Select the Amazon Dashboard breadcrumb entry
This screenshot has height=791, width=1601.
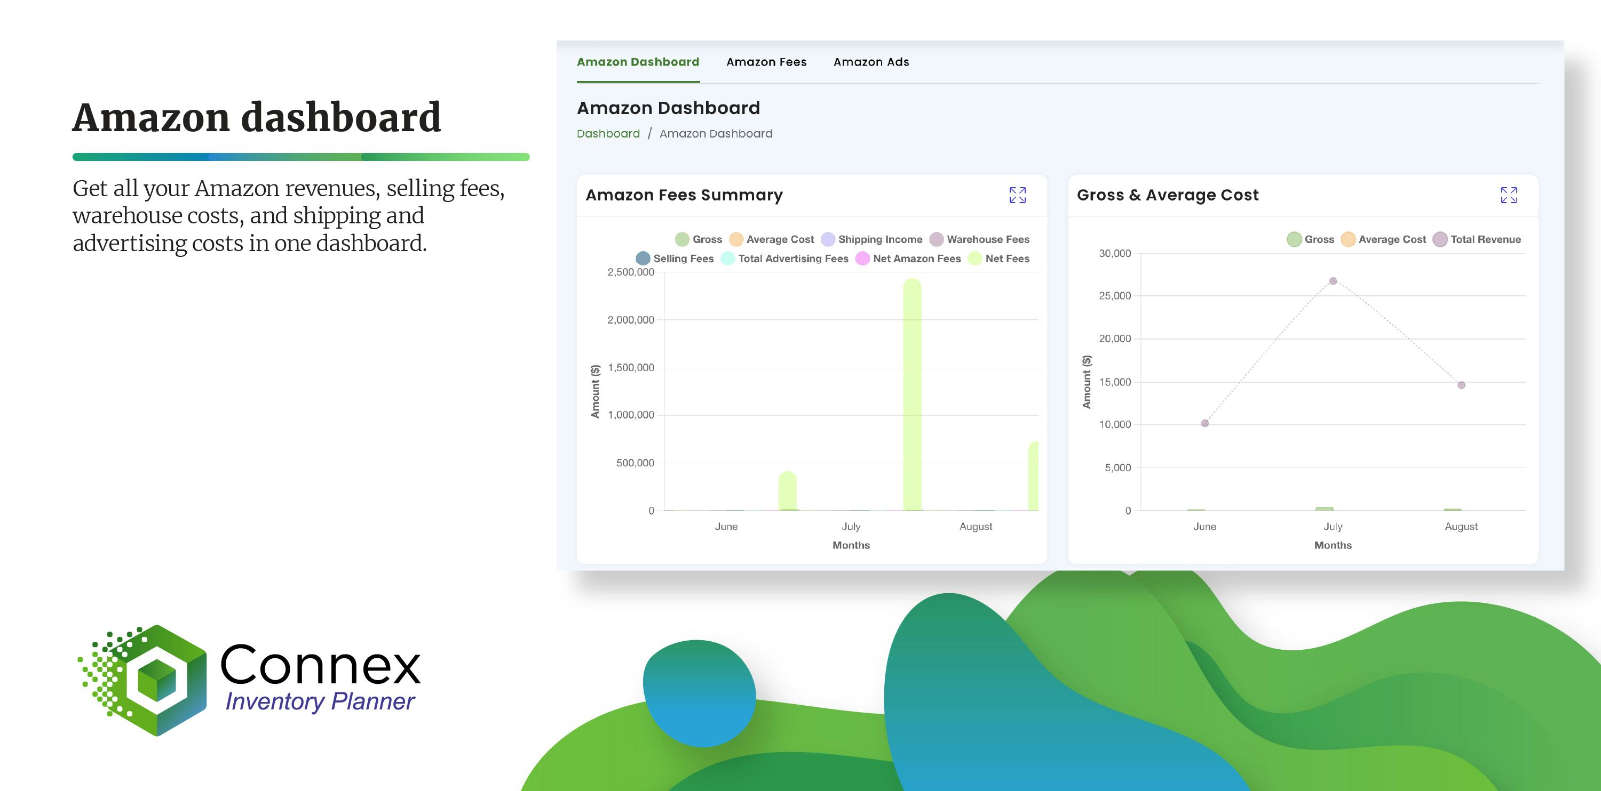(716, 133)
